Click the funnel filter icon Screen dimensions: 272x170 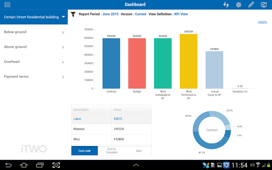pos(73,14)
